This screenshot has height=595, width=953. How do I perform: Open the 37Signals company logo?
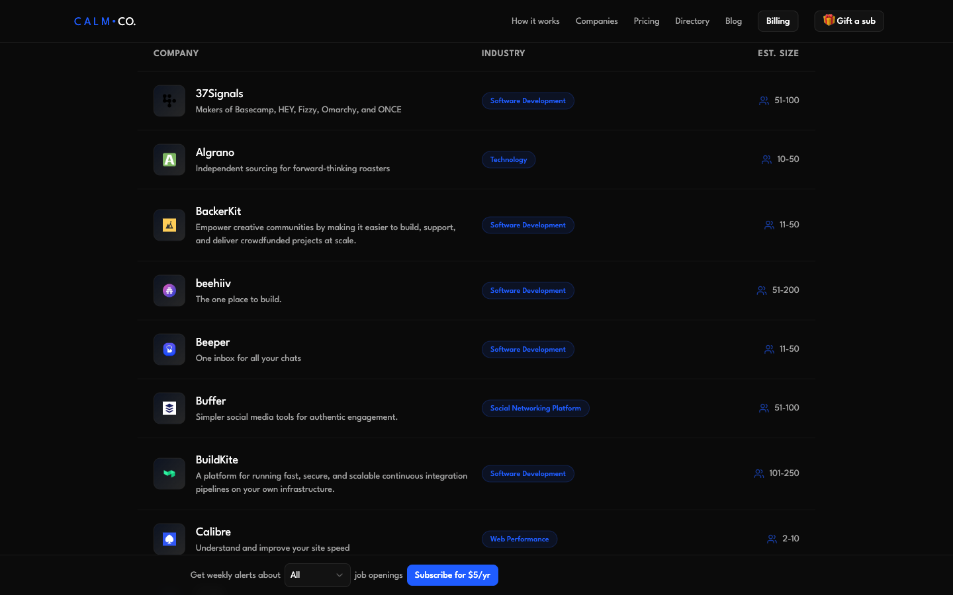coord(169,100)
